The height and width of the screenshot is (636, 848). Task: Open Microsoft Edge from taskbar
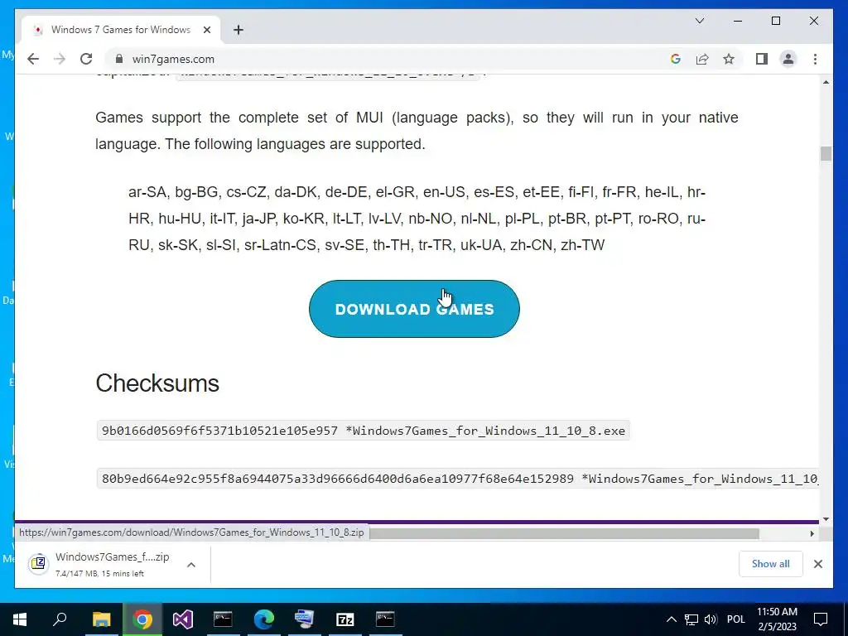click(264, 619)
